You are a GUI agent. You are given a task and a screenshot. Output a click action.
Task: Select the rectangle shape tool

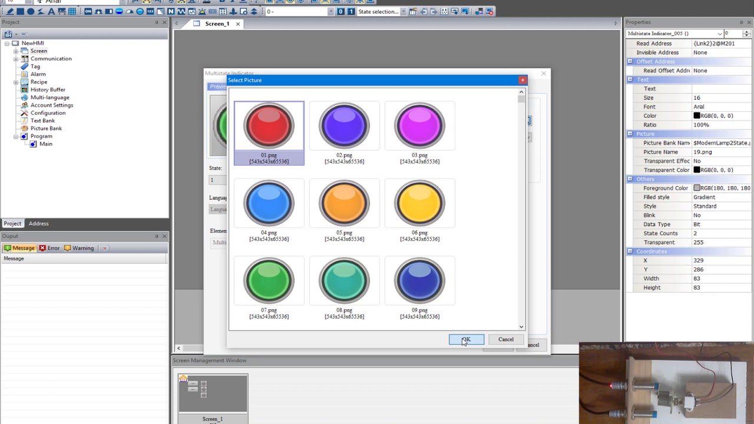pos(20,11)
